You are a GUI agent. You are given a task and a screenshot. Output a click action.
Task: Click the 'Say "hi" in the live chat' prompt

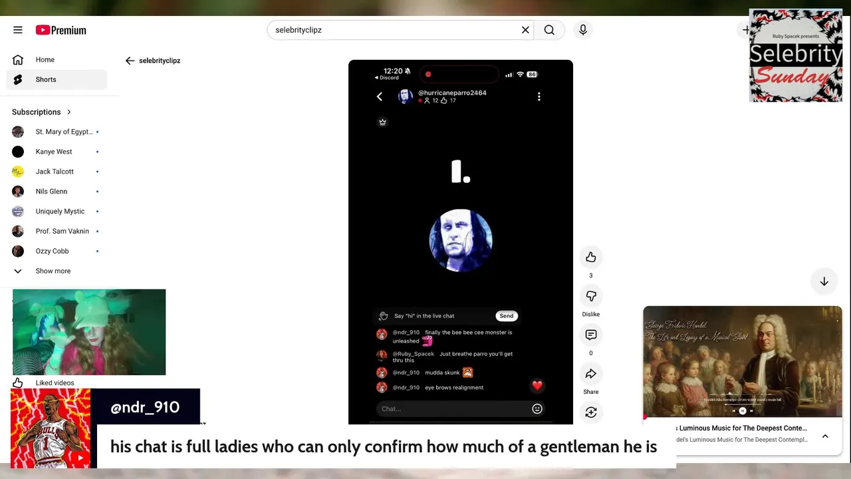tap(424, 316)
